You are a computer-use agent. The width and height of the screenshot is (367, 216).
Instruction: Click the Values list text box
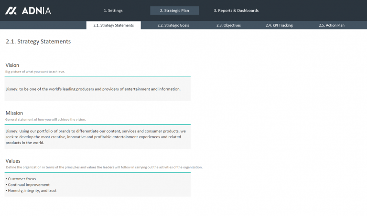[x=97, y=185]
